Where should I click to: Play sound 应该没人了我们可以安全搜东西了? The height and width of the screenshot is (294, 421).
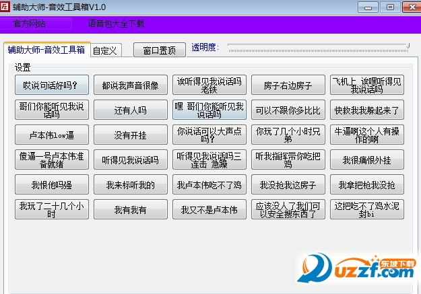(288, 209)
